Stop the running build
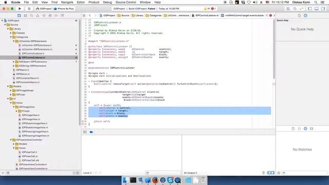The image size is (329, 185). [29, 9]
